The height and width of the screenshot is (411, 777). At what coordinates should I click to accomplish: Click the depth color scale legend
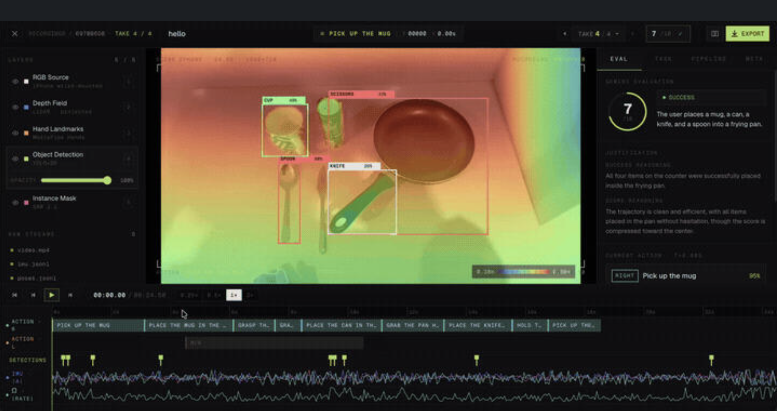(523, 272)
